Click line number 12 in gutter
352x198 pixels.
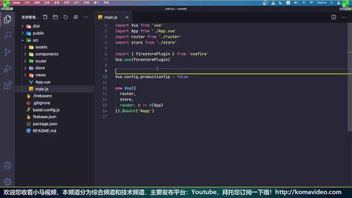[105, 88]
